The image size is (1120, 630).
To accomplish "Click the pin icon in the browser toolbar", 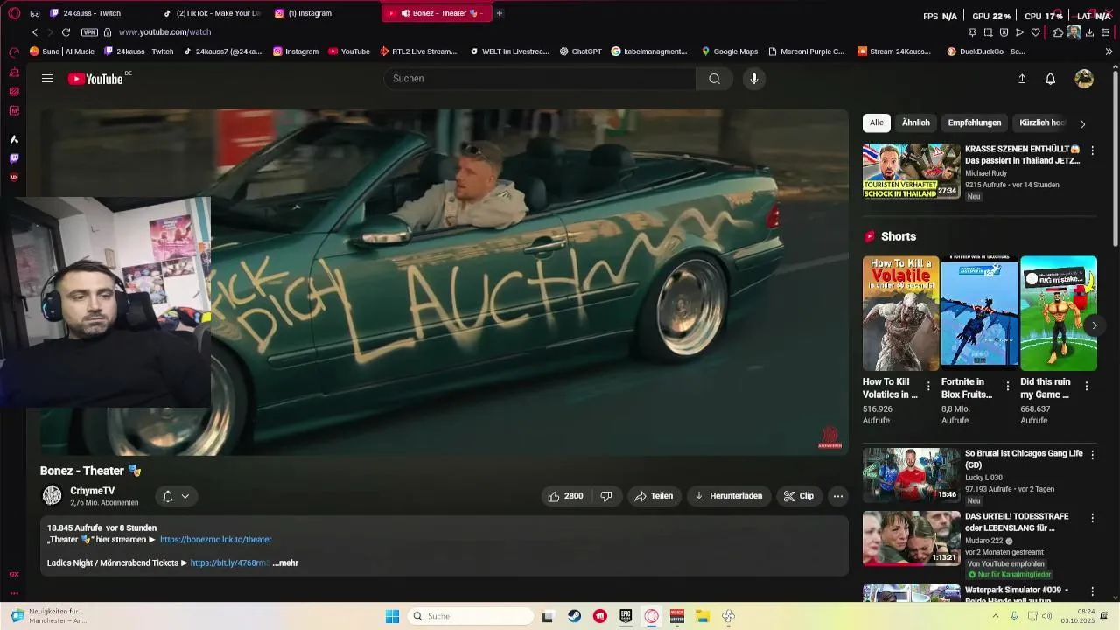I will [x=972, y=32].
